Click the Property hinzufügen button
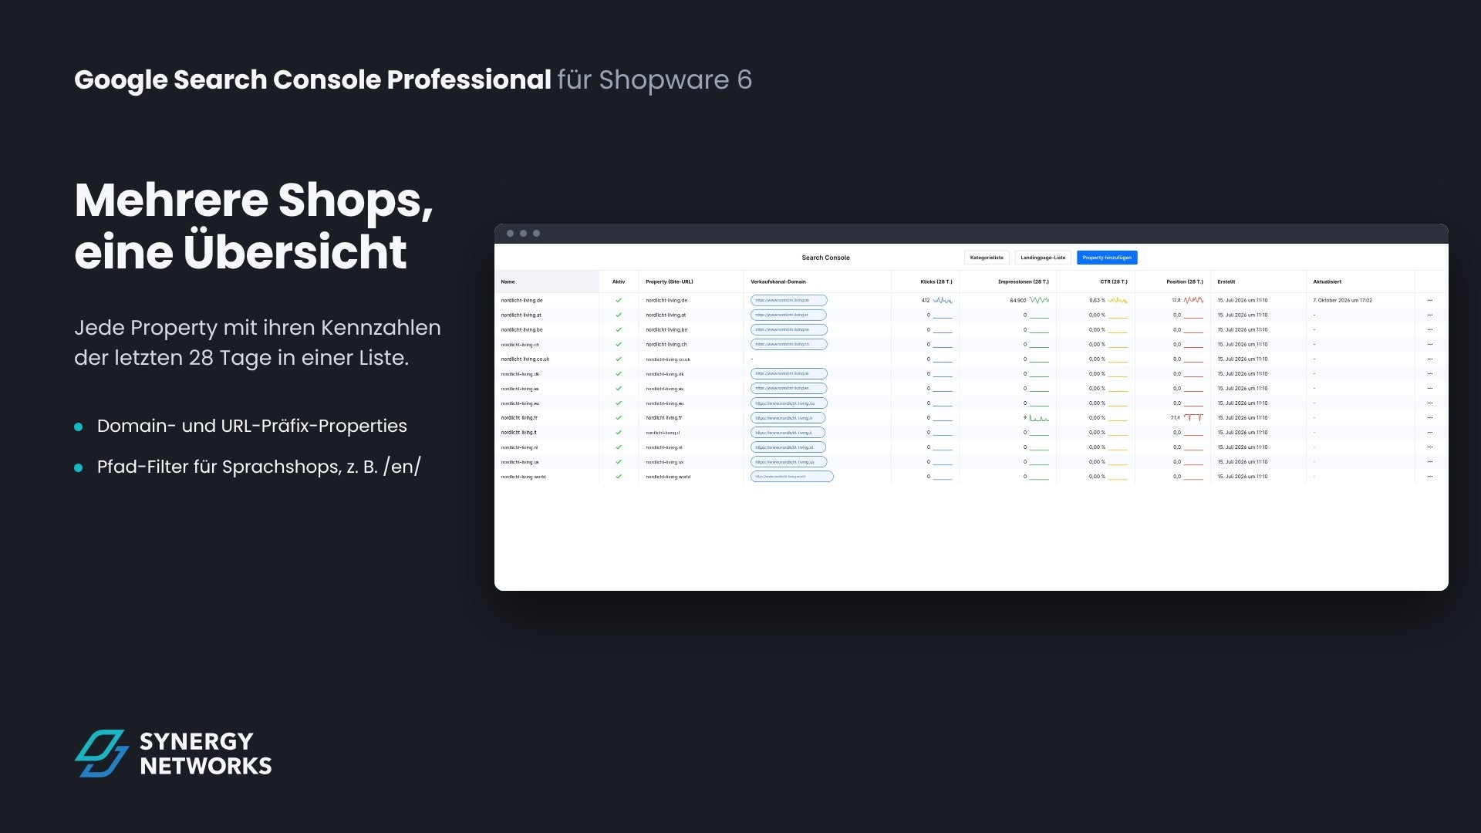The height and width of the screenshot is (833, 1481). [x=1107, y=258]
